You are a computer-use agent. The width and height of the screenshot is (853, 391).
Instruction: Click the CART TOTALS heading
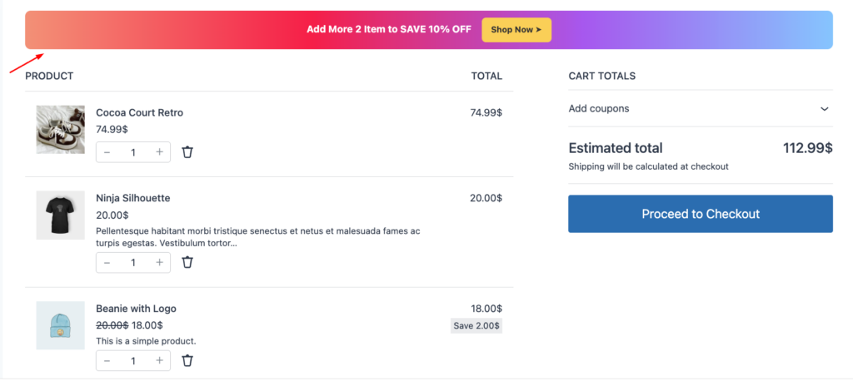pyautogui.click(x=601, y=76)
